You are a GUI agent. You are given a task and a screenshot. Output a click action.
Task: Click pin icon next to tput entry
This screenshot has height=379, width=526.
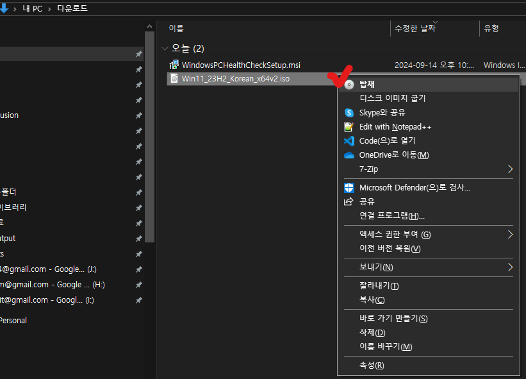[139, 239]
